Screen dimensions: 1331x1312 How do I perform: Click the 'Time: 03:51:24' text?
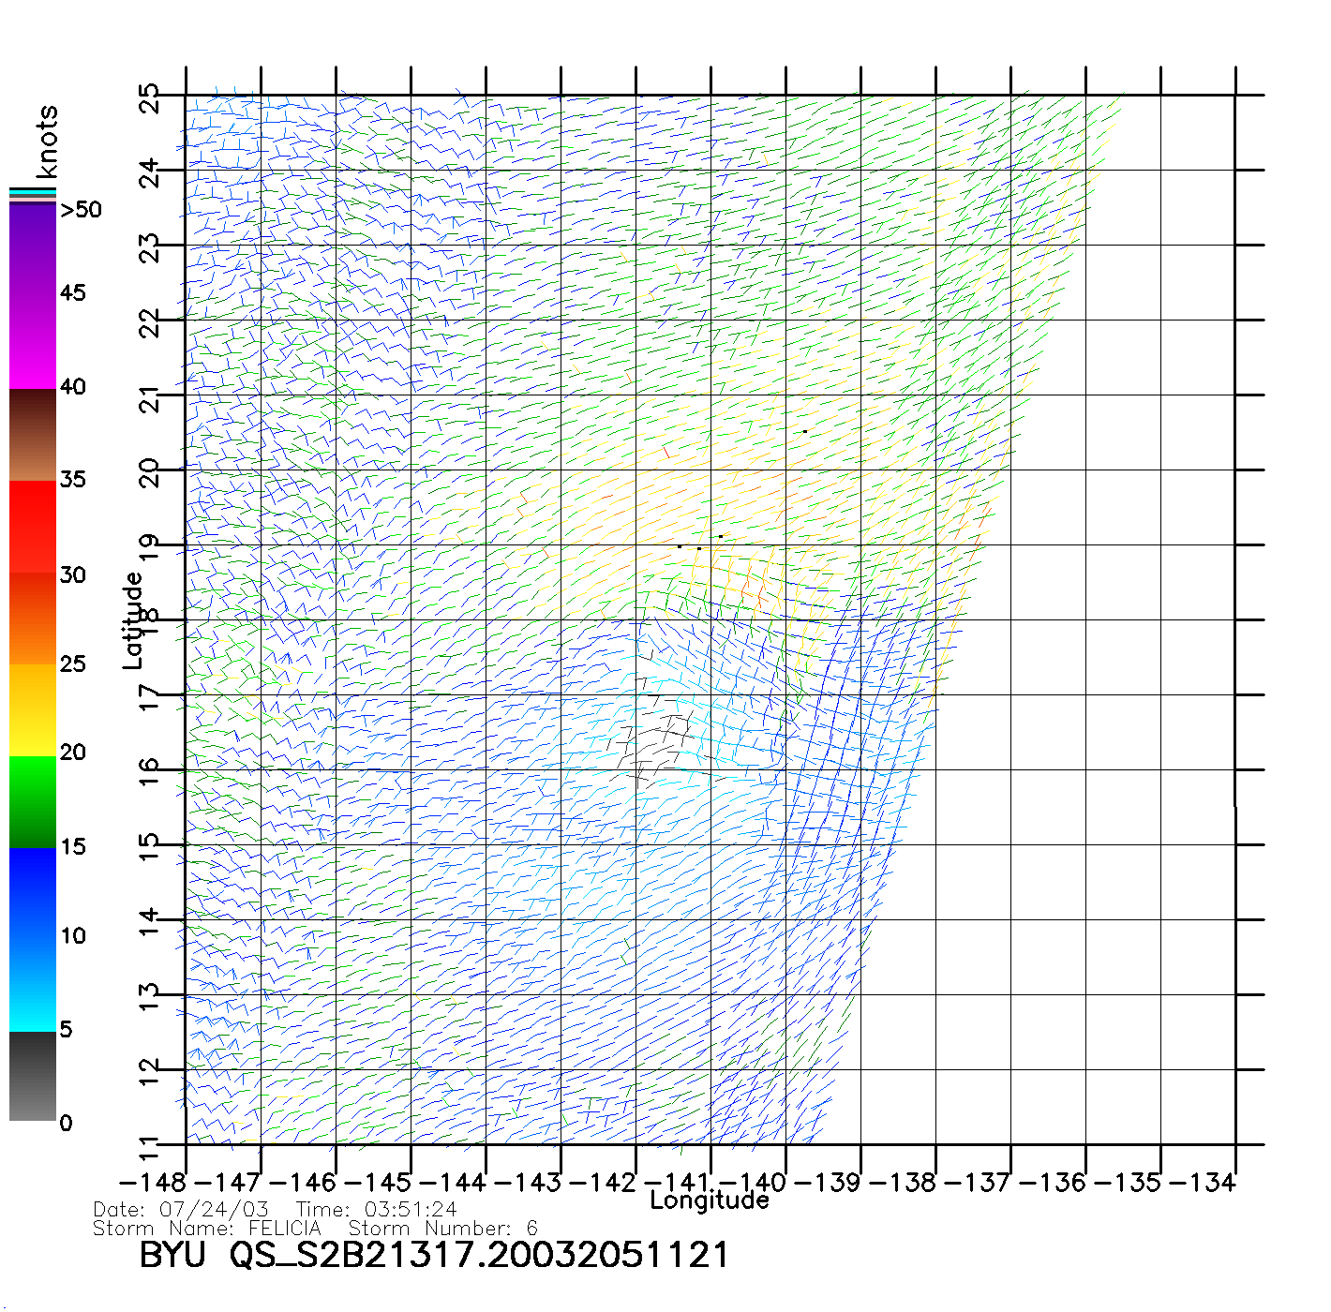coord(376,1210)
